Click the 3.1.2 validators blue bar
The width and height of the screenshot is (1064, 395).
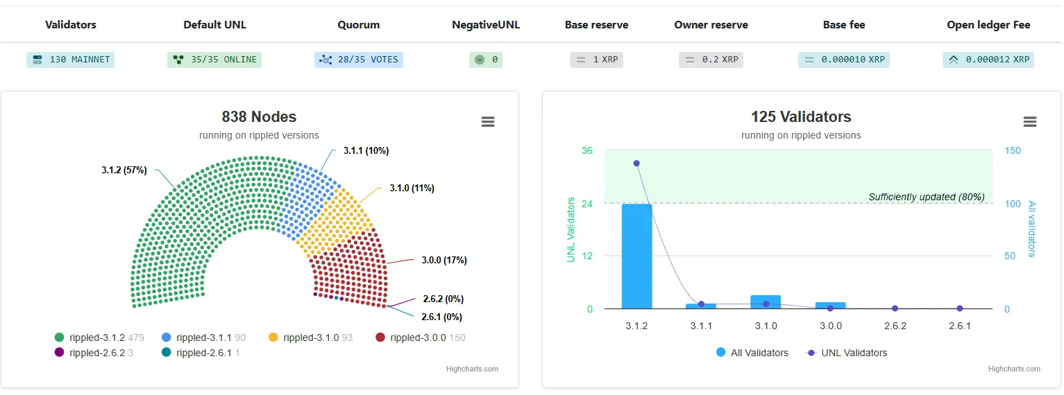[636, 256]
